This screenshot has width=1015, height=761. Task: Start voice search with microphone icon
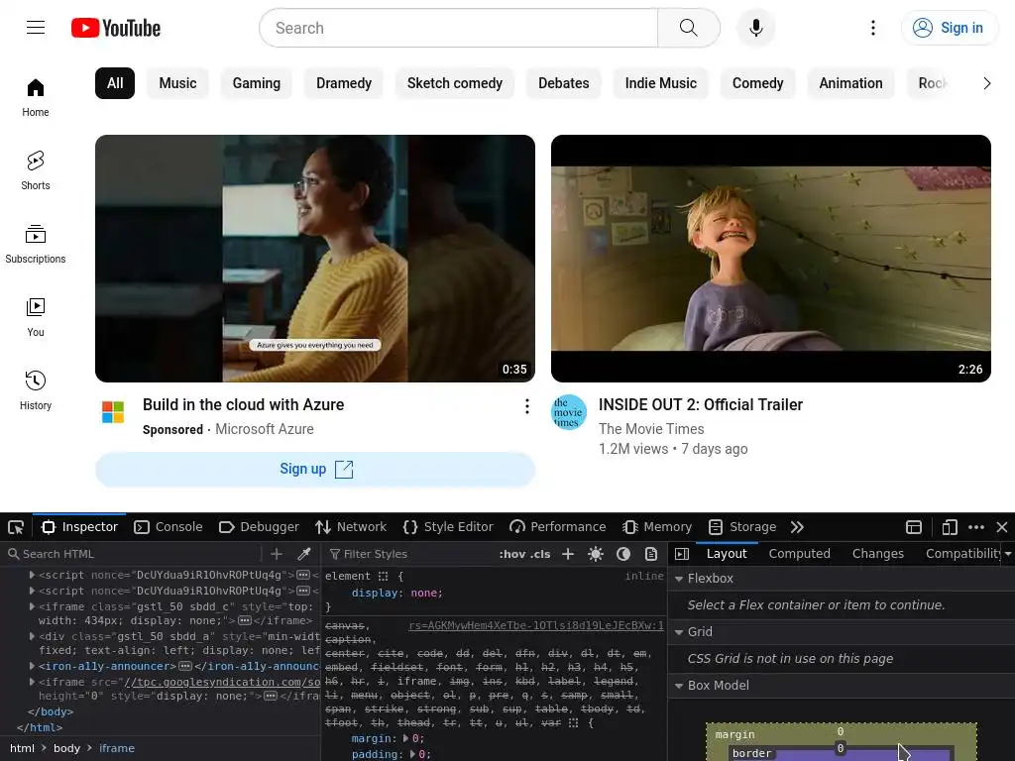(755, 28)
